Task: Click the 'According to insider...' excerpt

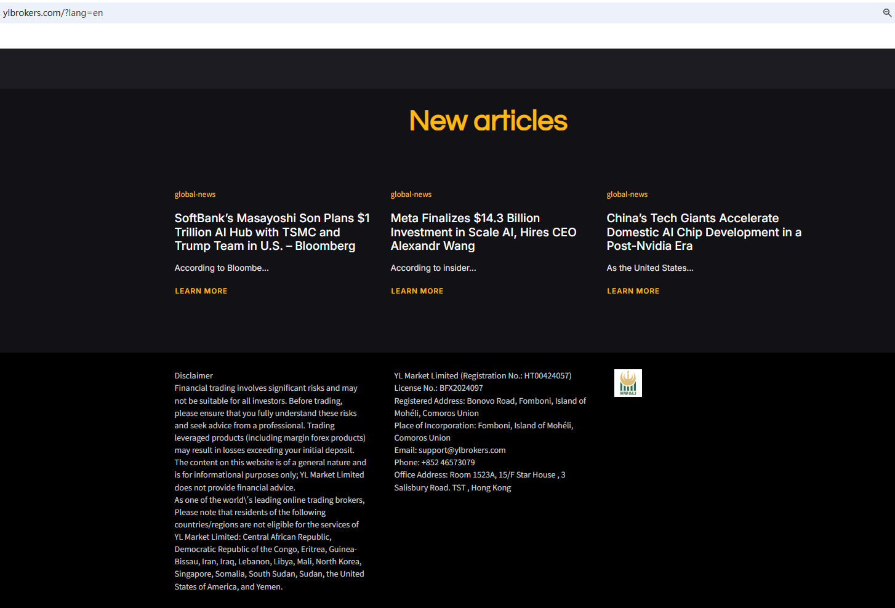Action: click(433, 268)
